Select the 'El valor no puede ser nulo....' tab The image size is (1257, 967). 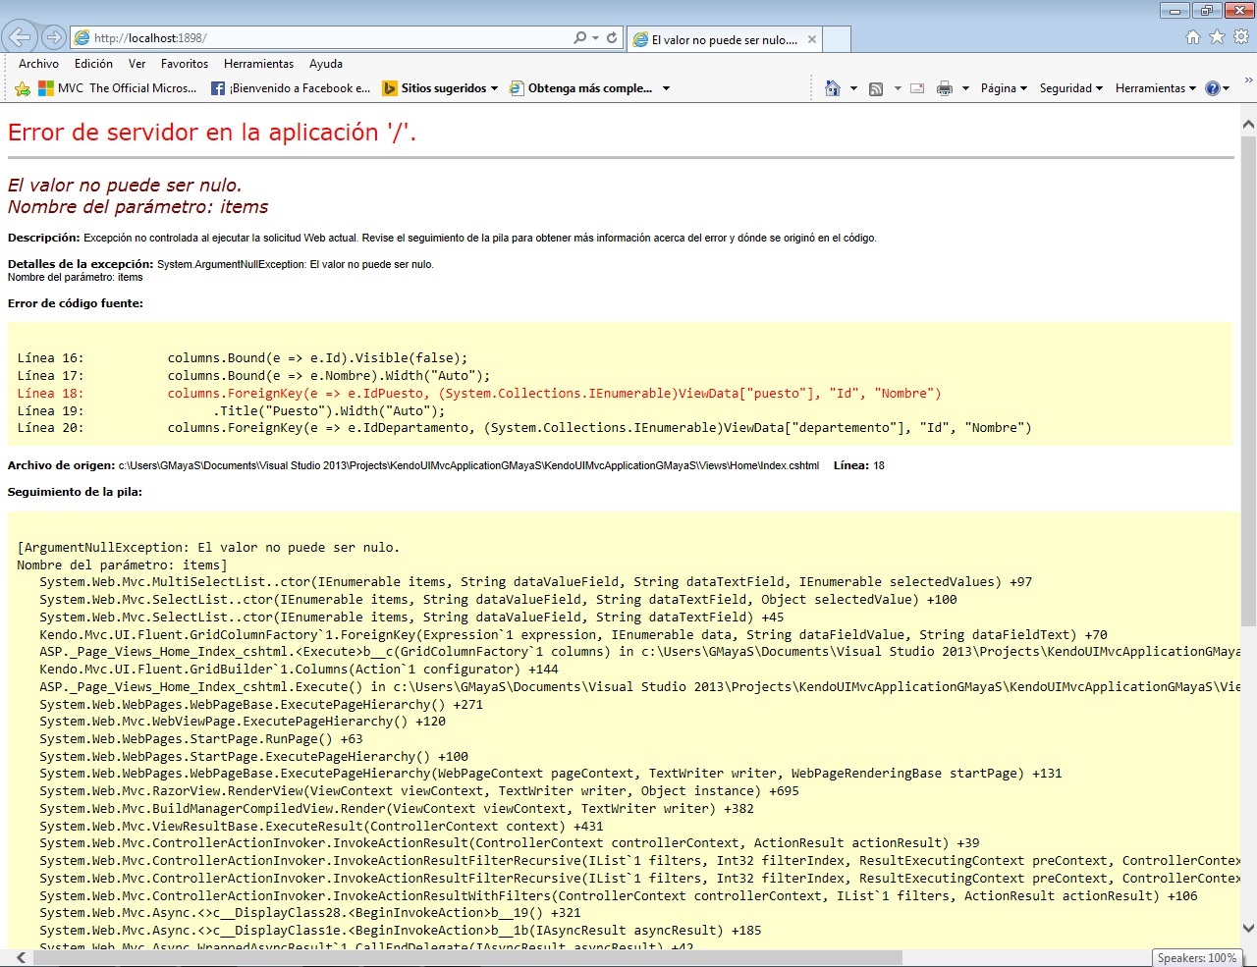725,40
